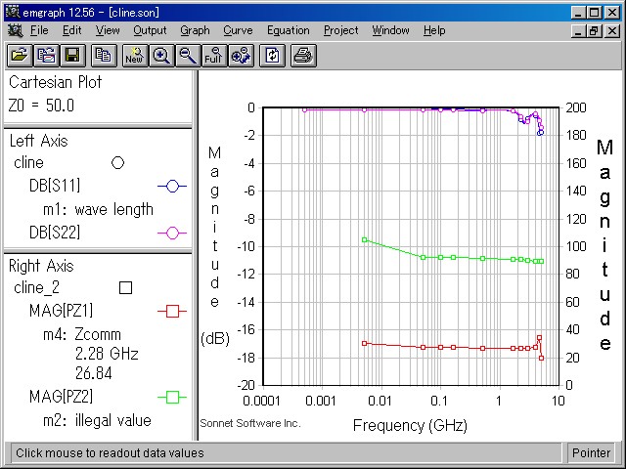
Task: Click the Copy toolbar icon
Action: pos(104,56)
